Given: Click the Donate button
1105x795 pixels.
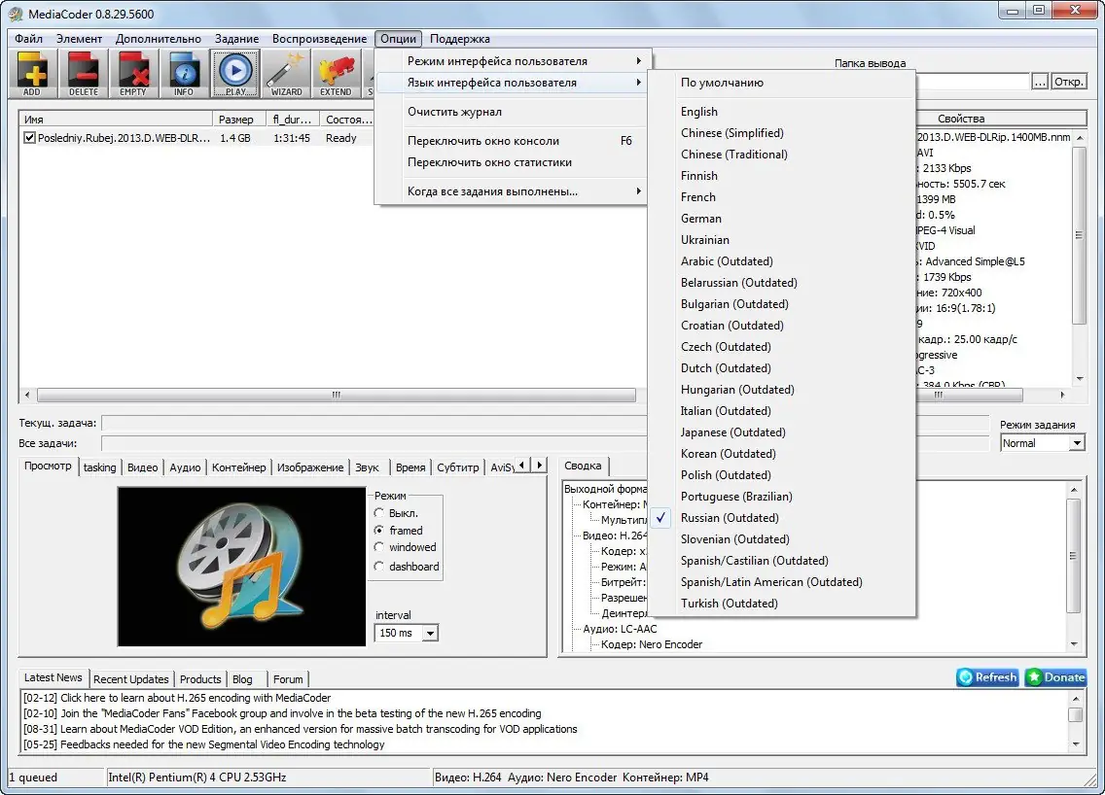Looking at the screenshot, I should coord(1055,677).
